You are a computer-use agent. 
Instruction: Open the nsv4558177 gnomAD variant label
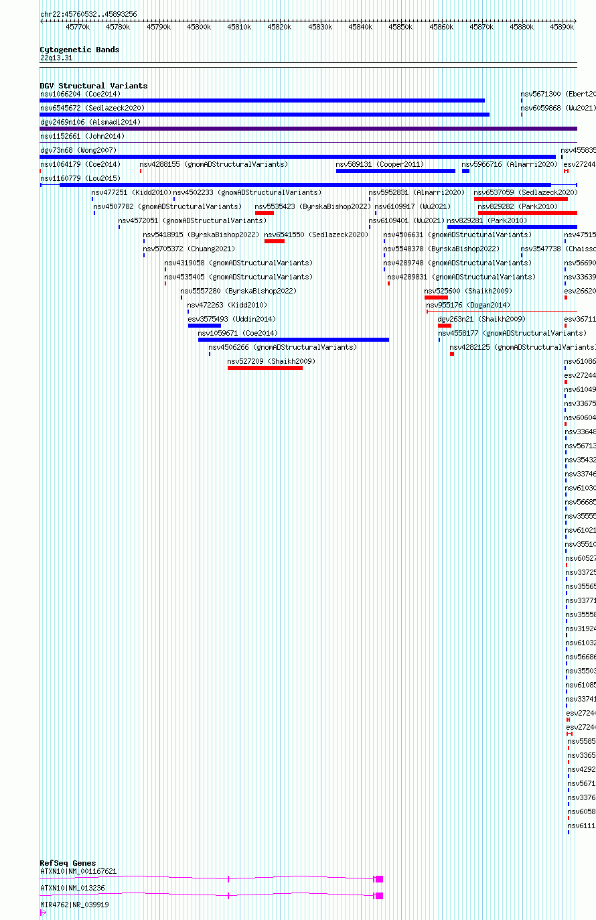(x=512, y=333)
